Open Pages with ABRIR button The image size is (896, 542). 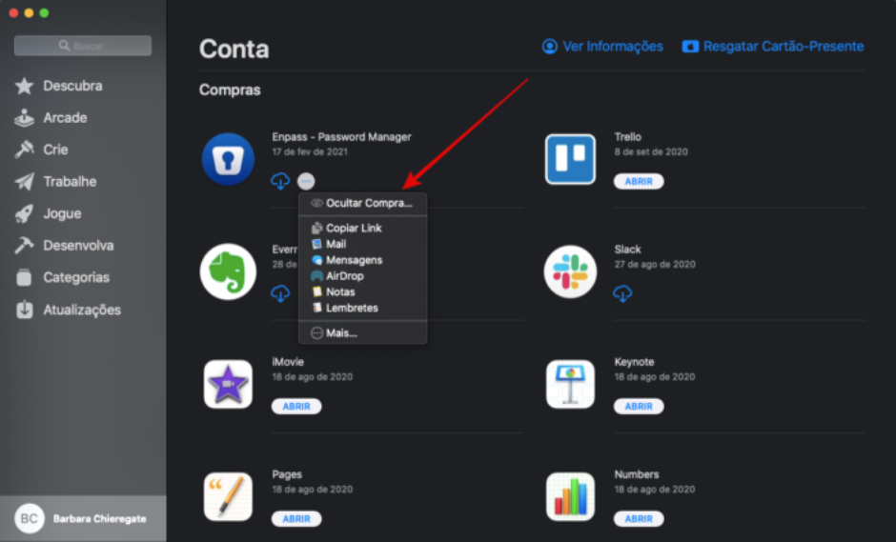pos(296,518)
